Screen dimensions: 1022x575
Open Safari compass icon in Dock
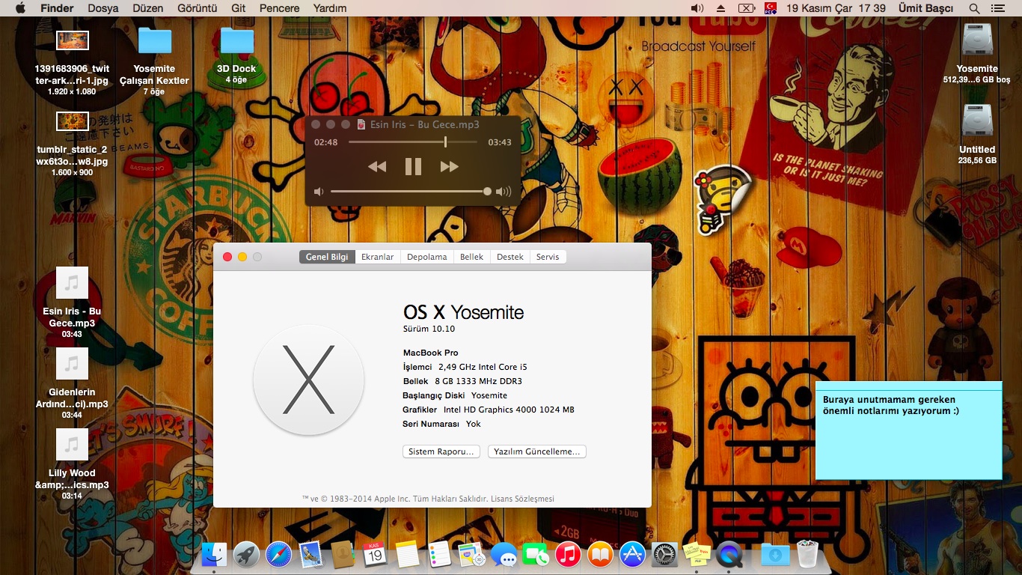[x=278, y=555]
